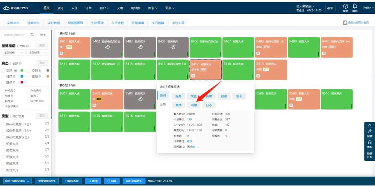Click the small square icon on room 8408
The width and height of the screenshot is (375, 187).
tap(258, 53)
